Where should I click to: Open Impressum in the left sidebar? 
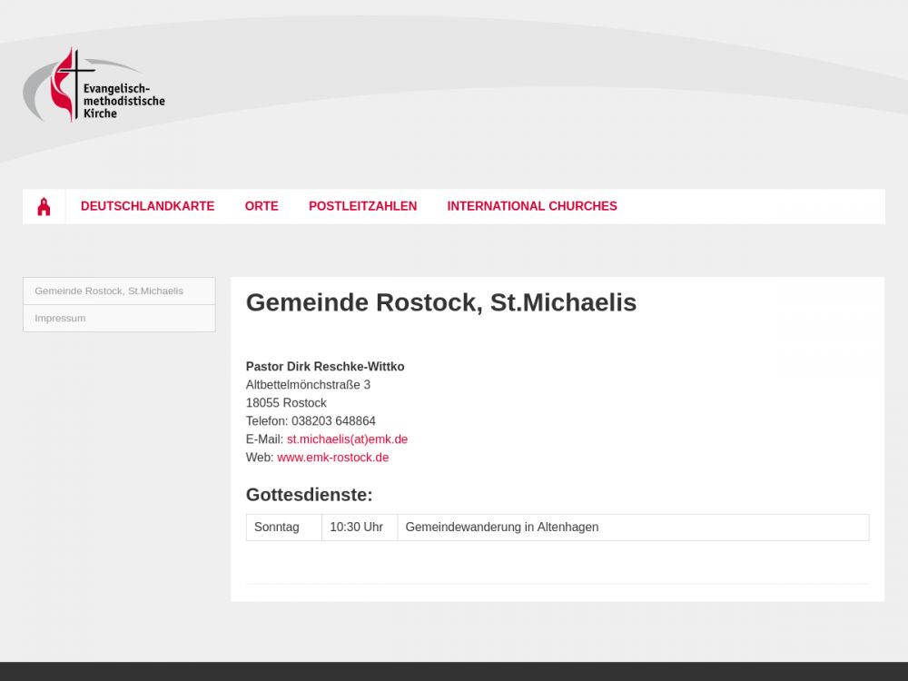(x=60, y=319)
